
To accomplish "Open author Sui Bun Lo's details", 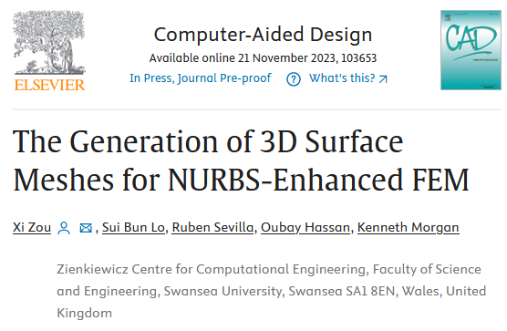I will pos(133,227).
